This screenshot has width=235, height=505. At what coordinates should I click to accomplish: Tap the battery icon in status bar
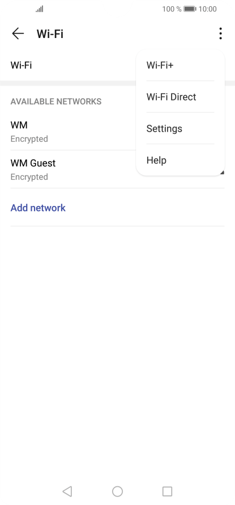point(190,9)
